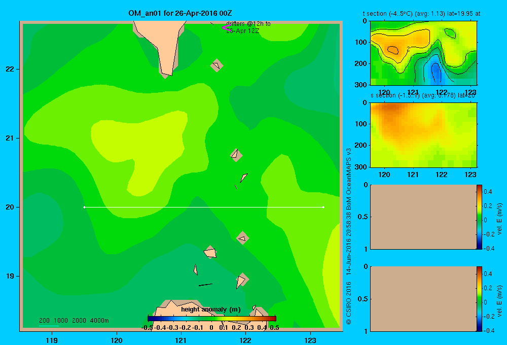Click the magenta drifter arrow marker
The image size is (507, 345).
point(226,27)
